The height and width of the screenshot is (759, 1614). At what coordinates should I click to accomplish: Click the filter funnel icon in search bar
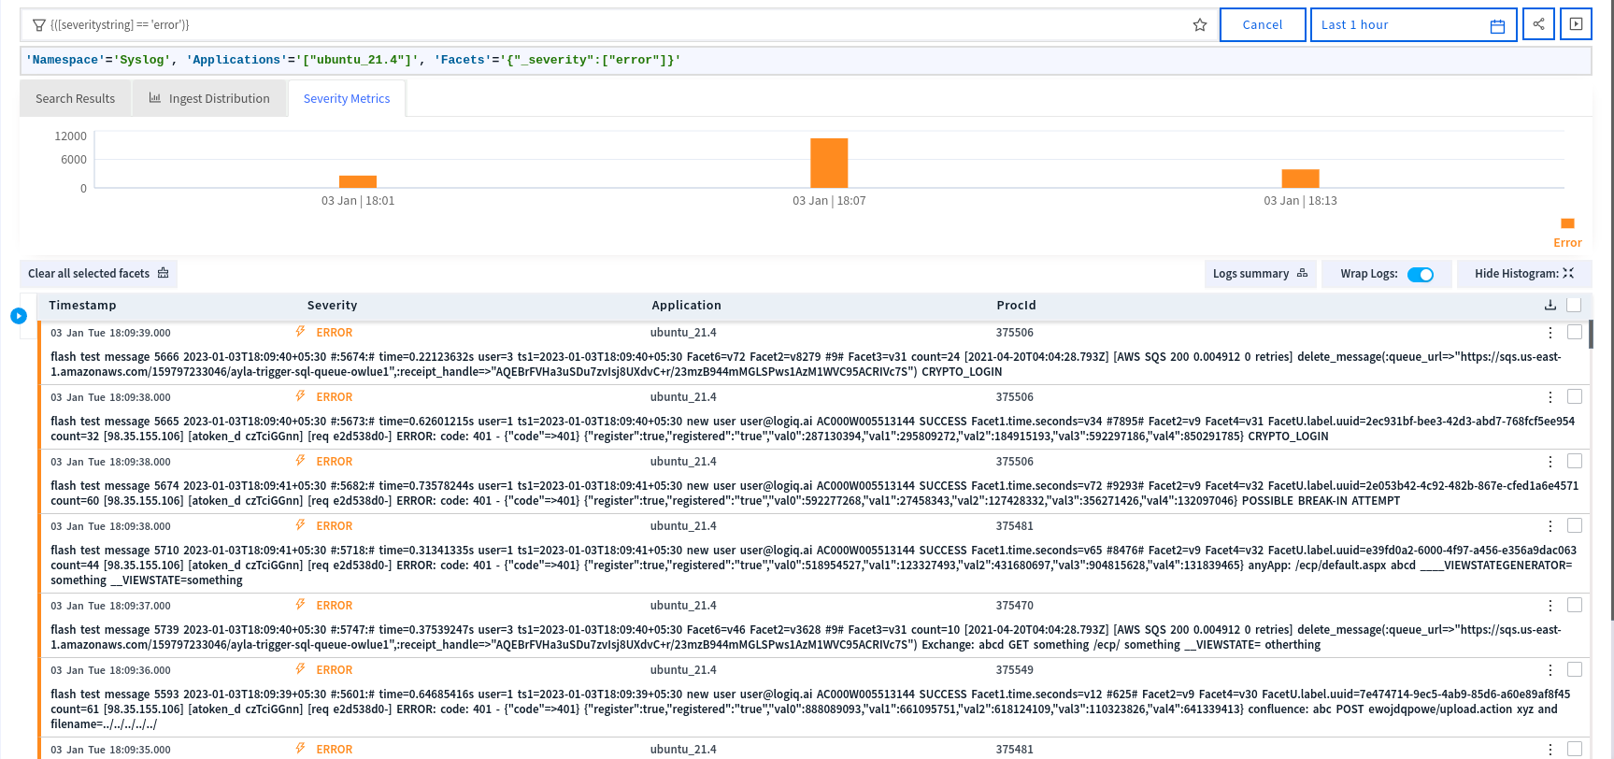pos(39,25)
